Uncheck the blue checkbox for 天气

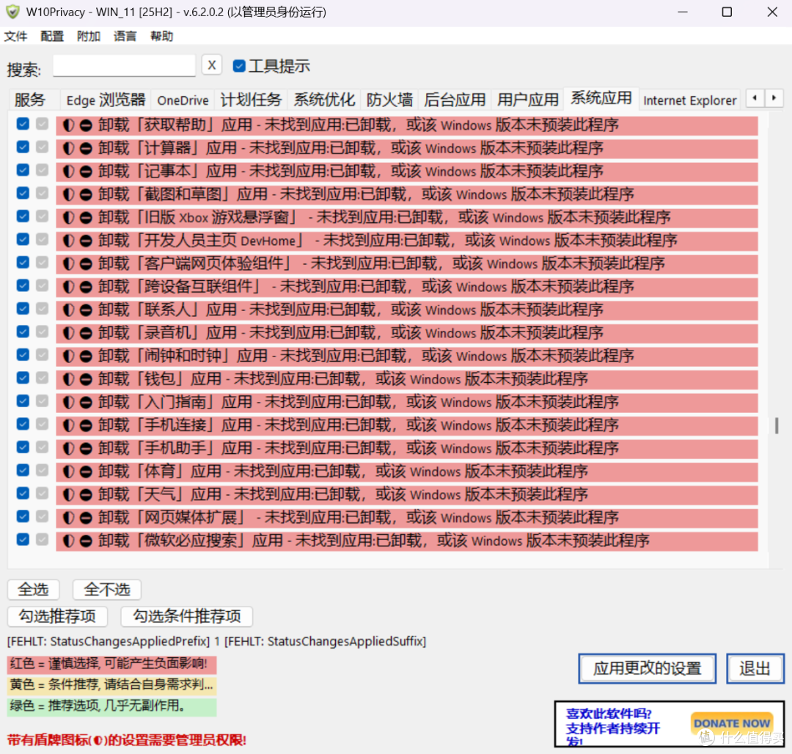tap(23, 494)
